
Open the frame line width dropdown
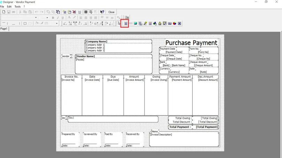[57, 24]
